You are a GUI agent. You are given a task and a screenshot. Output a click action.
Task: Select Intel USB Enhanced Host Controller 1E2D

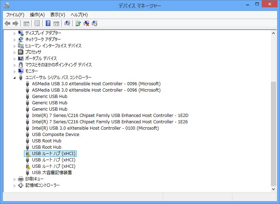click(110, 116)
